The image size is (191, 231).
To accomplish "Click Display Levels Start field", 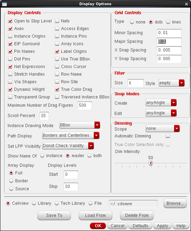I will coord(71,175).
